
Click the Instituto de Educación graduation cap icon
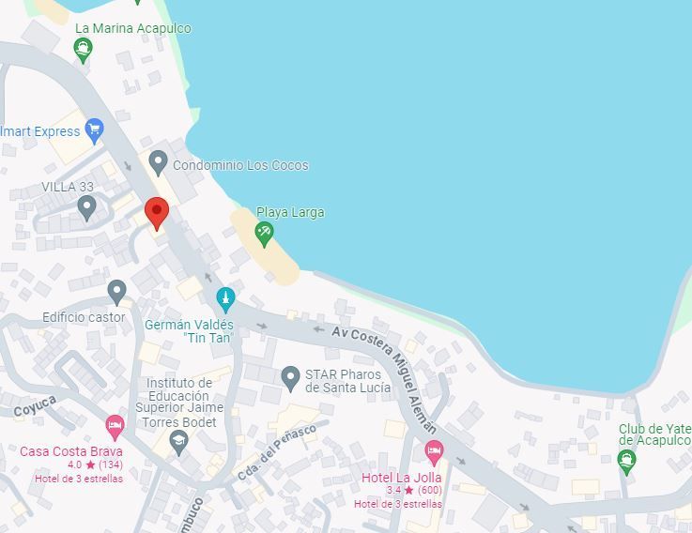(179, 443)
